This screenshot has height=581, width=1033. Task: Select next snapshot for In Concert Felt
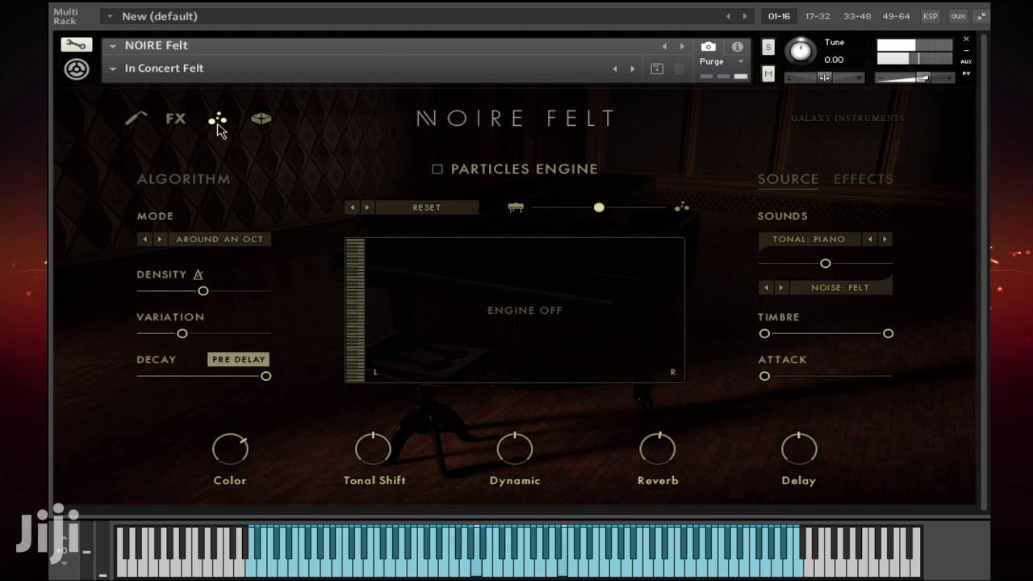[633, 69]
